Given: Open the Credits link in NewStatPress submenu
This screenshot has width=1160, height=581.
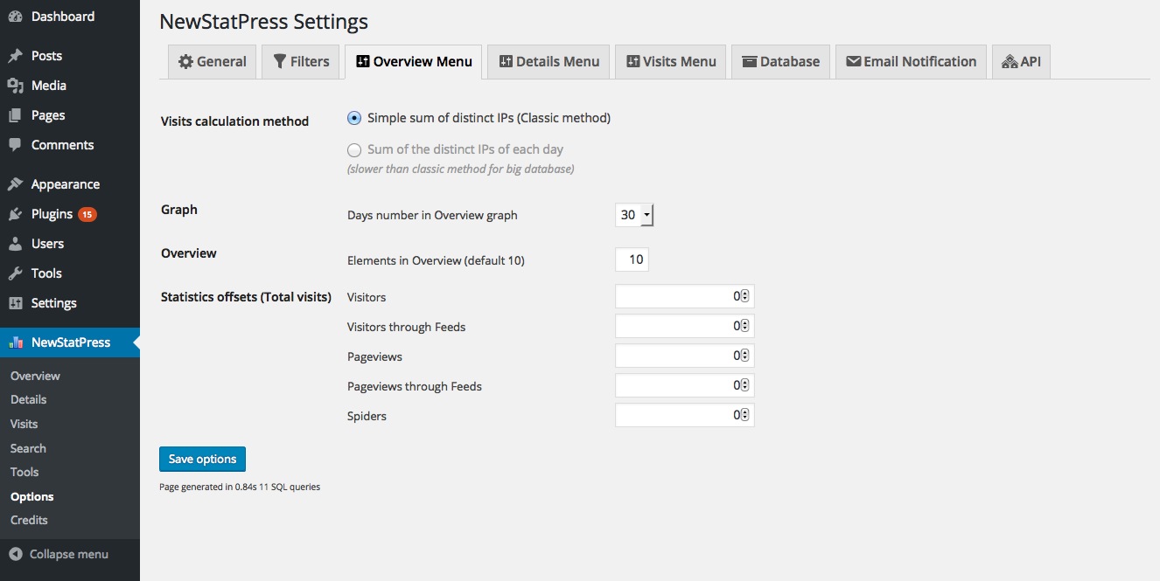Looking at the screenshot, I should pos(29,520).
